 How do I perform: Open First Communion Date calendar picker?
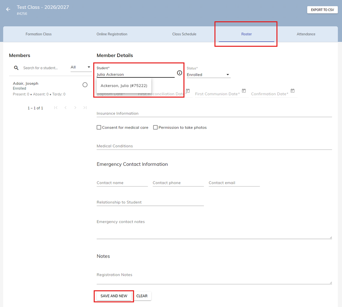tap(244, 91)
